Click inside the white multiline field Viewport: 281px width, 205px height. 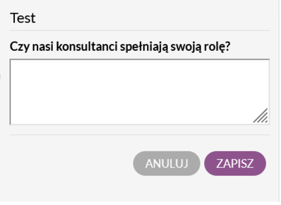[x=139, y=92]
